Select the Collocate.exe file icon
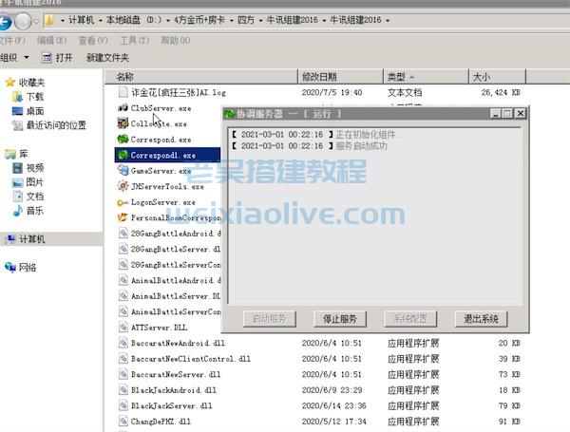Viewport: 570px width, 432px height. pos(123,123)
